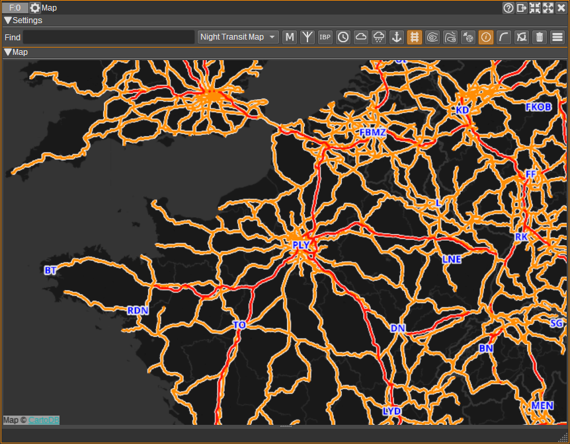Collapse the Map section triangle

pyautogui.click(x=8, y=52)
